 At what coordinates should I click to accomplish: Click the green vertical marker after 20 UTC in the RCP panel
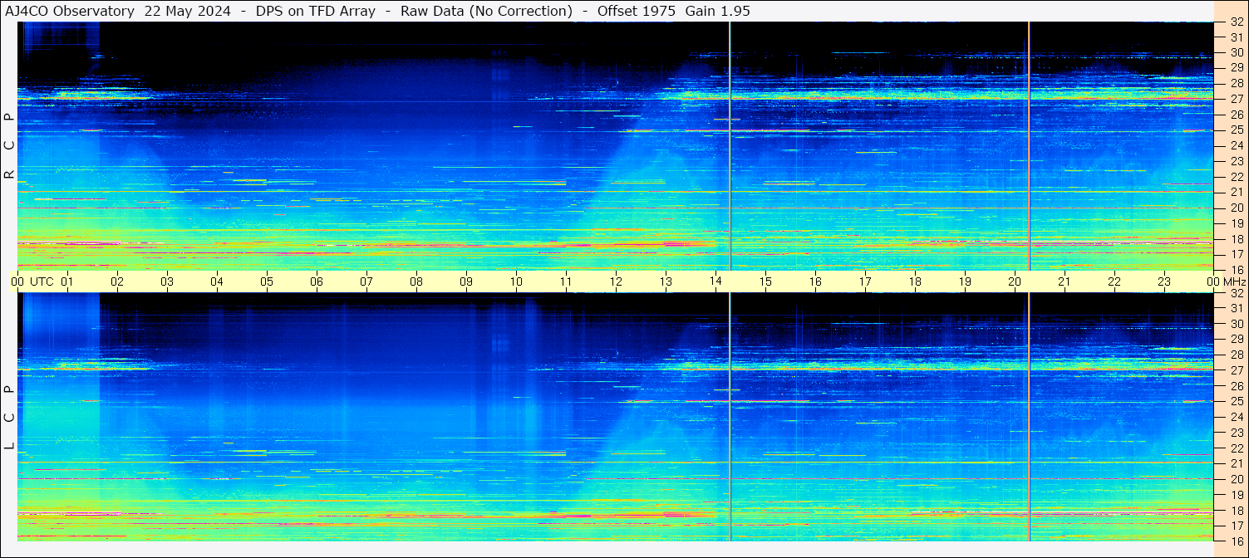(x=1029, y=145)
